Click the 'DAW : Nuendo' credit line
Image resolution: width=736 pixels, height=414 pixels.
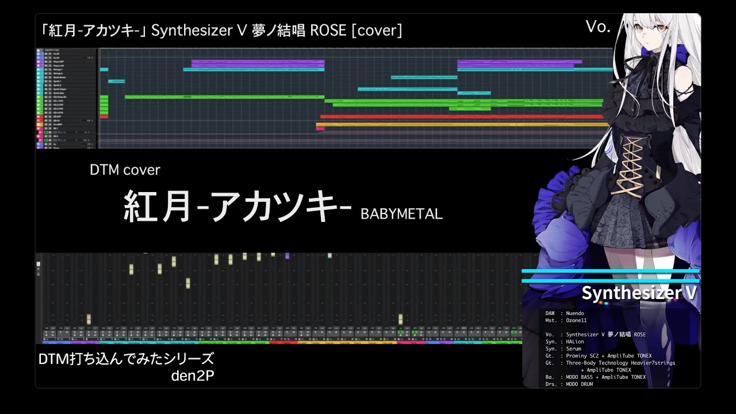(565, 313)
